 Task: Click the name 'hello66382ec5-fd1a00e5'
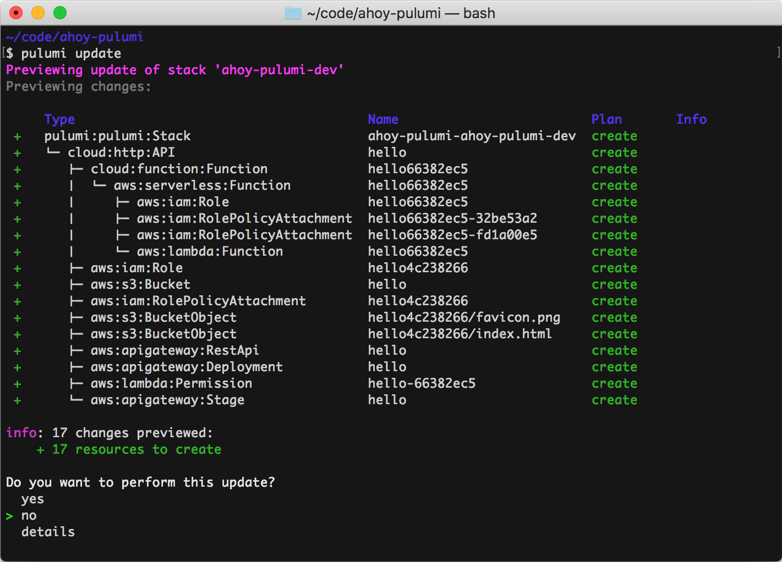452,235
